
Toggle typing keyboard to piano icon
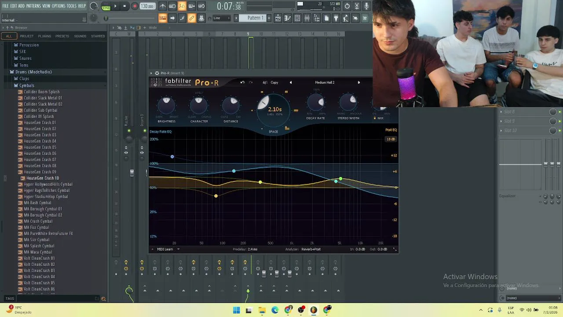[163, 18]
